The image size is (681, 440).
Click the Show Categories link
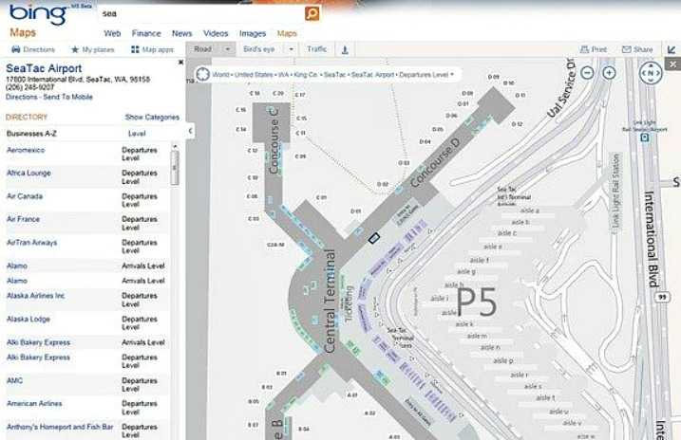point(152,118)
